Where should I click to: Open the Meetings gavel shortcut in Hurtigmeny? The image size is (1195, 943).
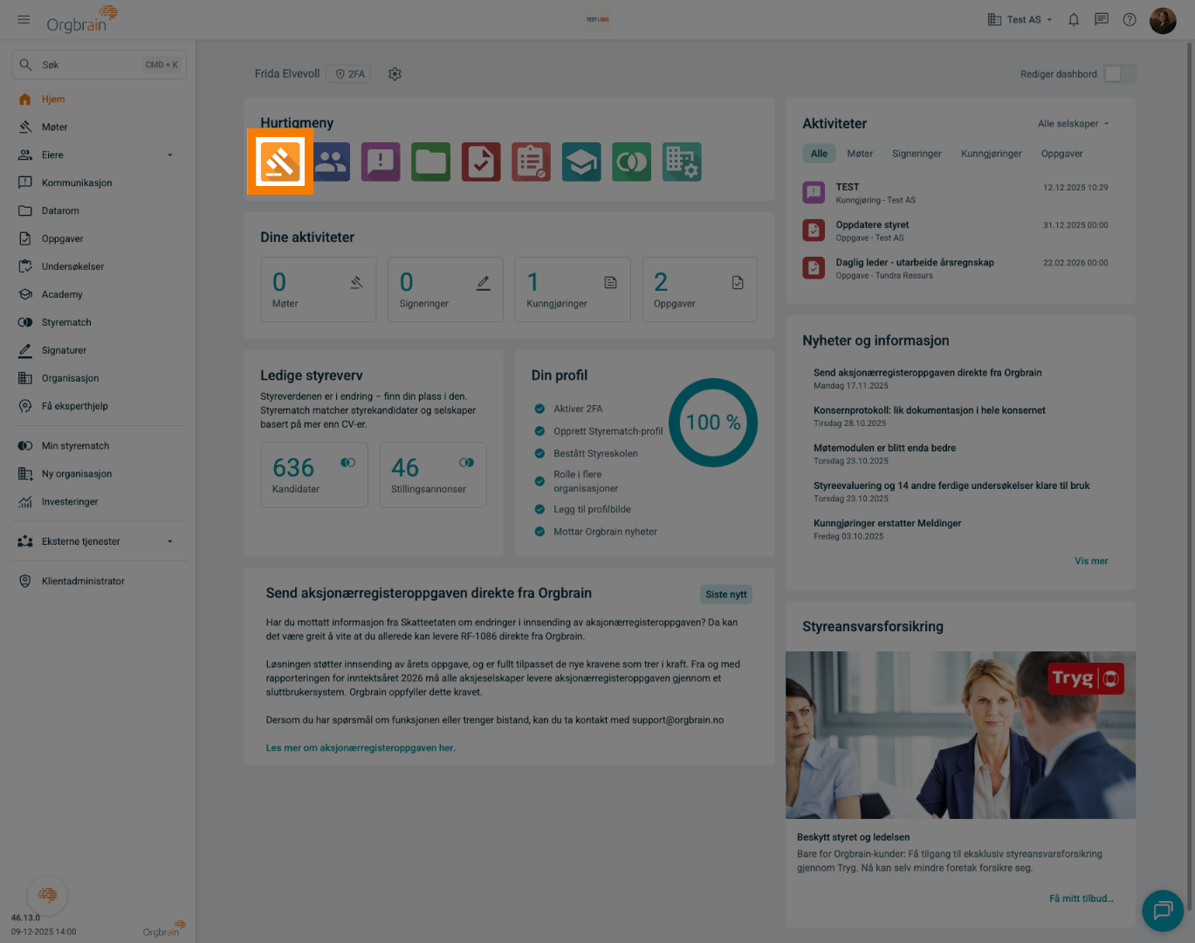[x=280, y=162]
